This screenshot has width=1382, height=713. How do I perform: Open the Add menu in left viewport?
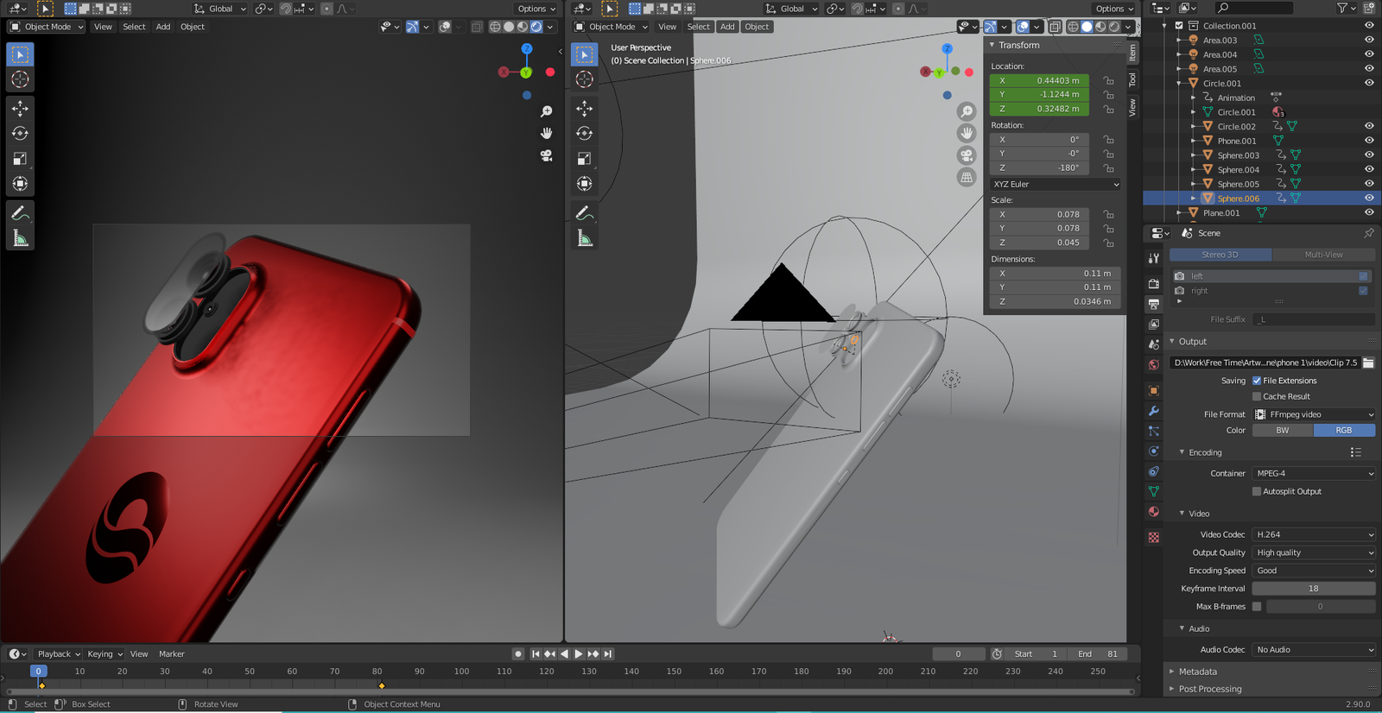point(163,27)
